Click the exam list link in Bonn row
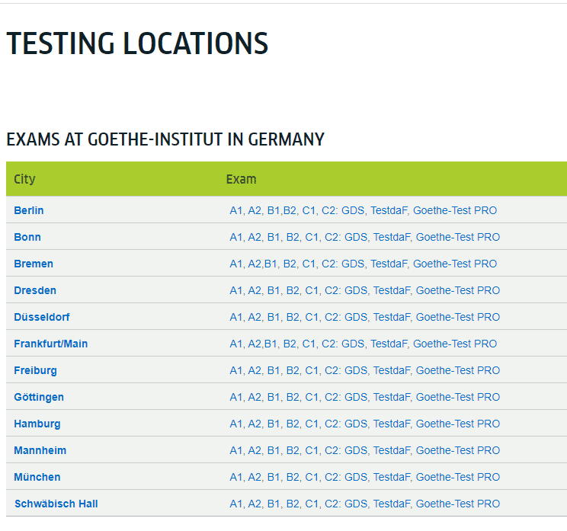 point(364,237)
